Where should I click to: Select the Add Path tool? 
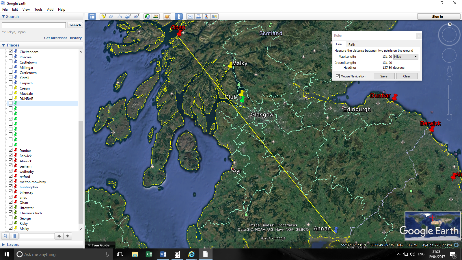(120, 16)
